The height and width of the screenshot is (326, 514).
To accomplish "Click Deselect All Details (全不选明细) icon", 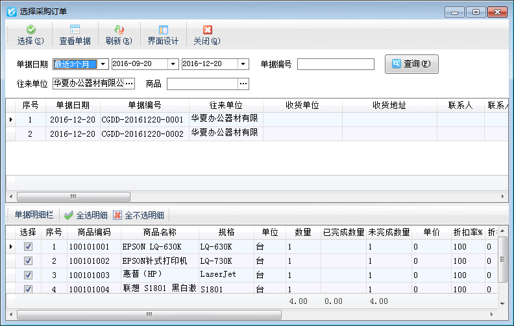I will pos(117,215).
